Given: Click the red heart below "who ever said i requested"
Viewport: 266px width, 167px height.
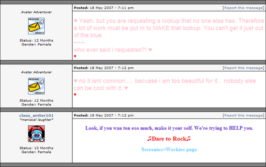Looking at the screenshot, I should [x=75, y=56].
